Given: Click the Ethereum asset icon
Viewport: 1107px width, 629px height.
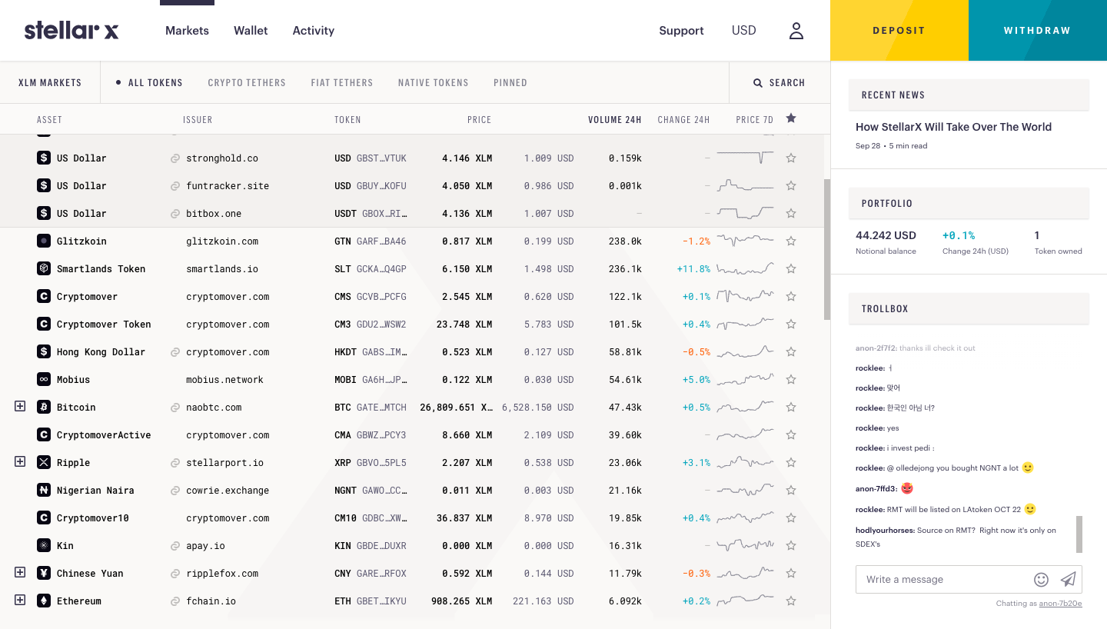Looking at the screenshot, I should 44,601.
